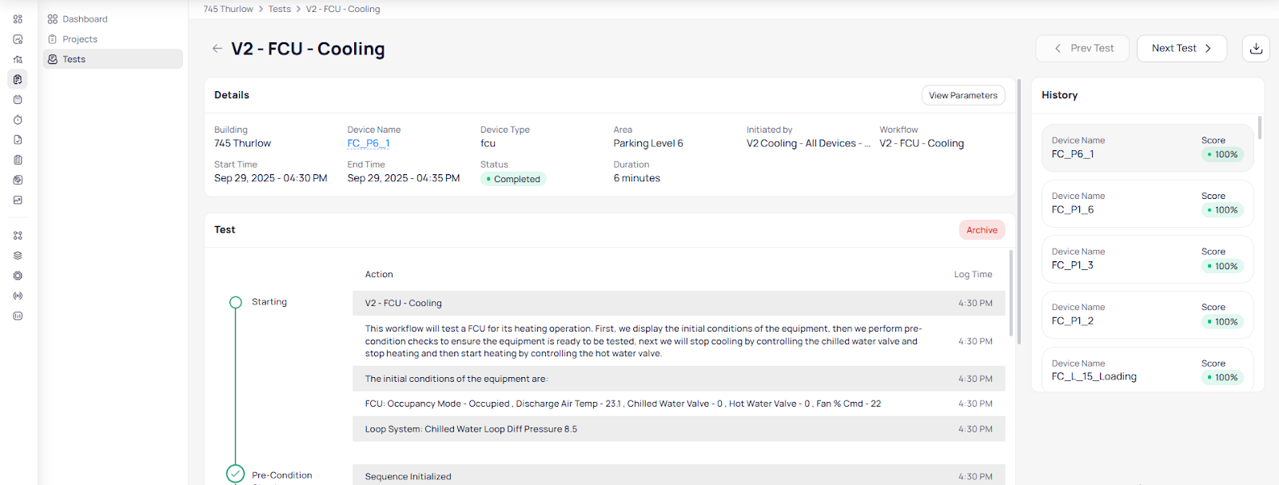The width and height of the screenshot is (1279, 485).
Task: Click the layers stack icon in sidebar
Action: 18,256
